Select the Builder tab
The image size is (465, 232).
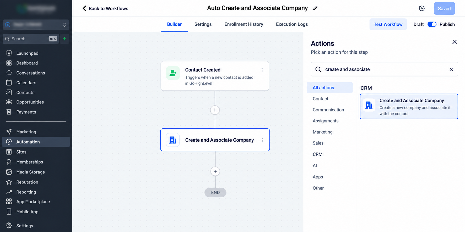[x=174, y=24]
